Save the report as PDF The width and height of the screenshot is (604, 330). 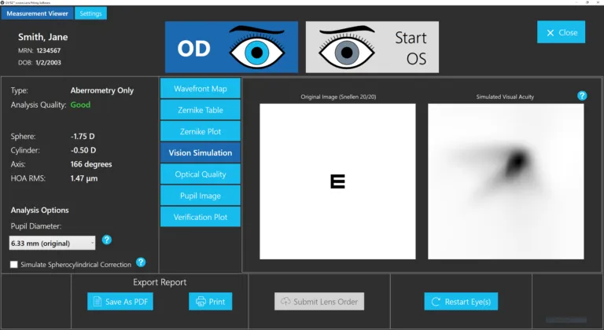point(120,302)
